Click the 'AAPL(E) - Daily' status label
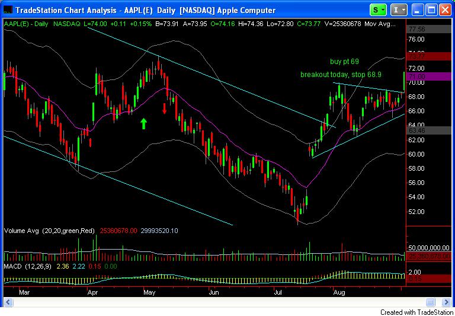455x316 pixels. 26,24
